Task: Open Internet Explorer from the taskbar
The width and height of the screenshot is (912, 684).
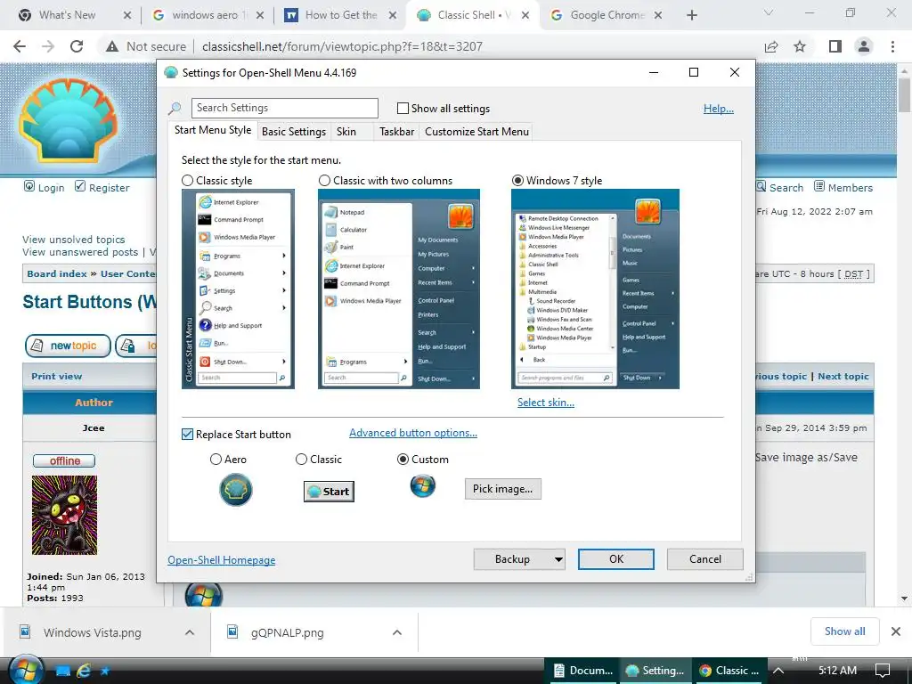Action: coord(85,671)
